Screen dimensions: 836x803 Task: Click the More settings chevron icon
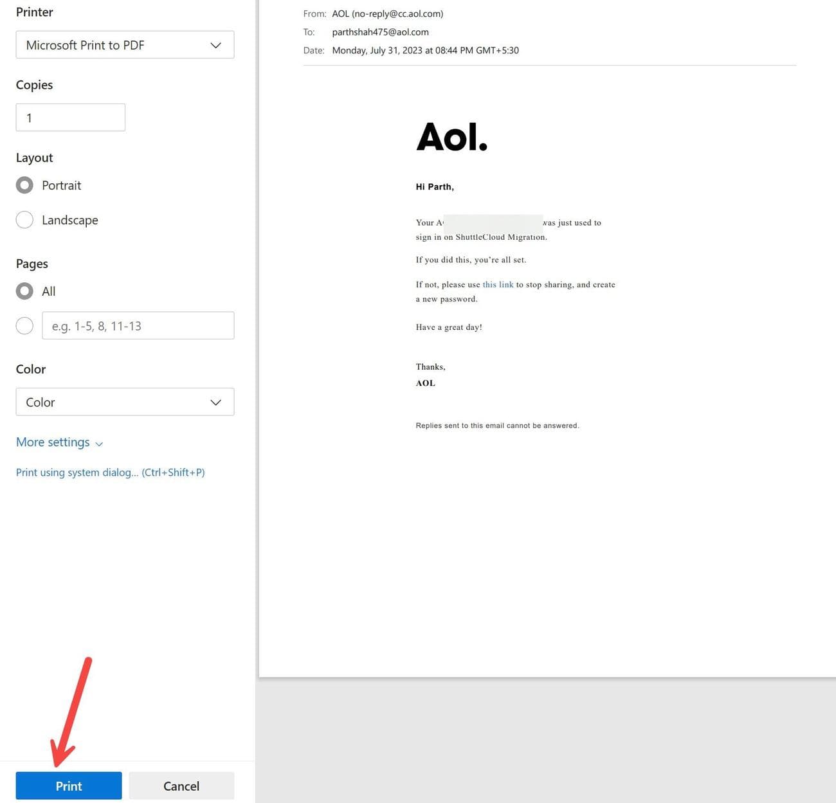(100, 444)
